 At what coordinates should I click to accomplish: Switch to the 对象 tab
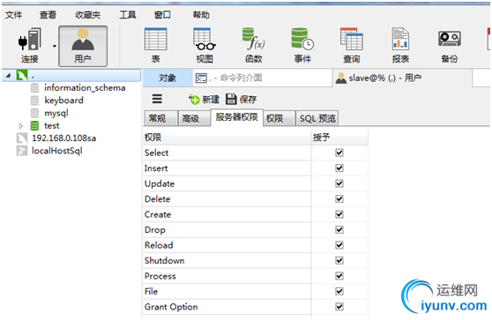(x=168, y=78)
